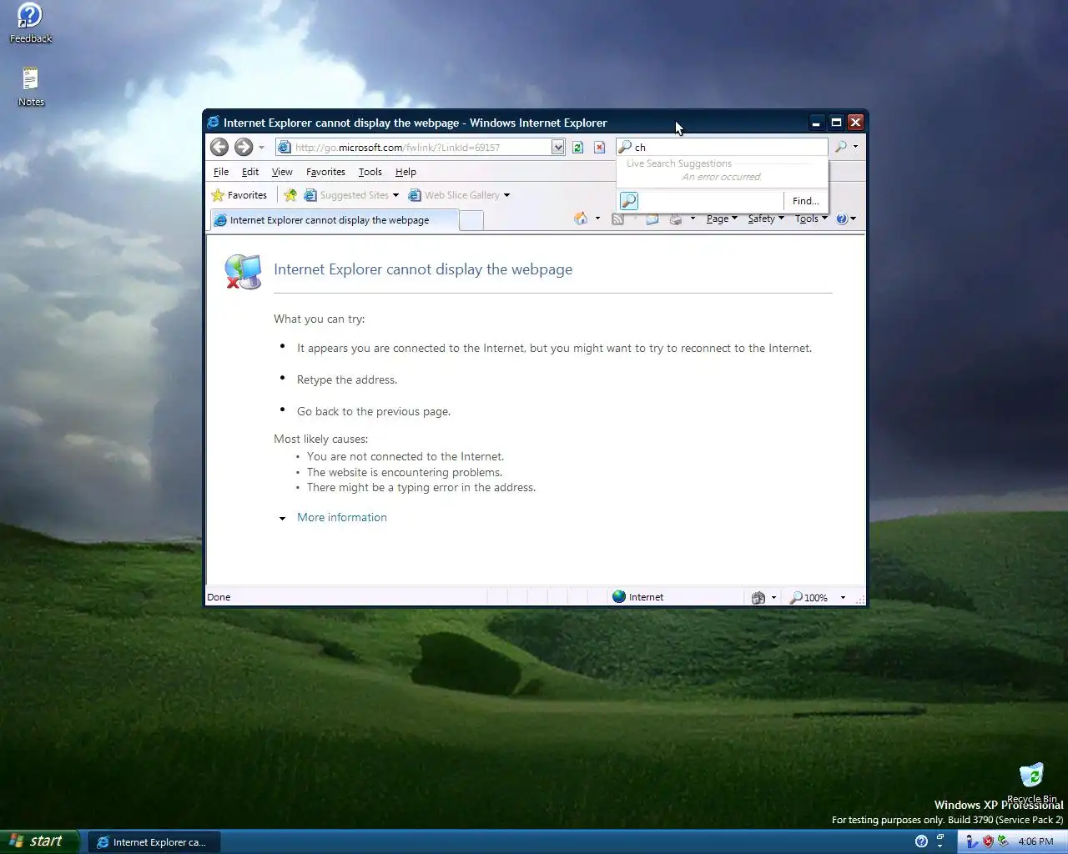Click the 'Done' status bar text
Viewport: 1068px width, 854px height.
click(219, 597)
